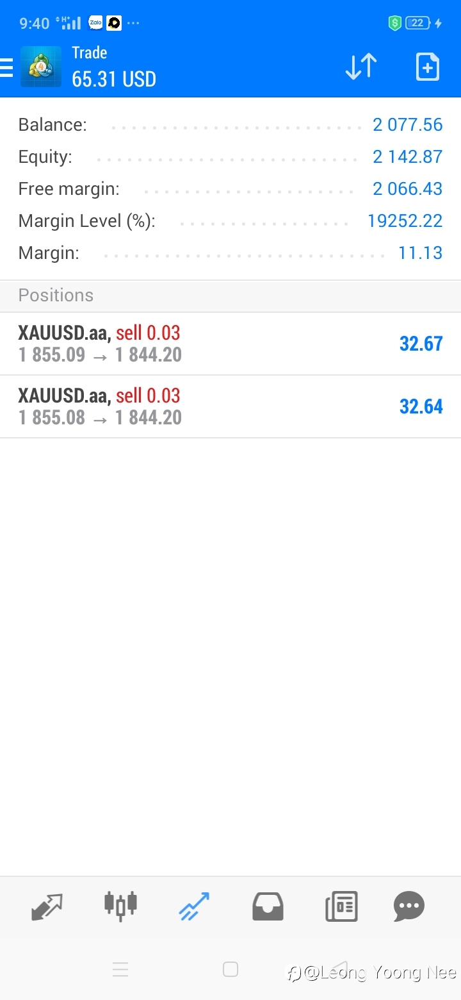Image resolution: width=461 pixels, height=1000 pixels.
Task: Select second XAUUSD.aa sell position at 1 855.08
Action: click(230, 406)
